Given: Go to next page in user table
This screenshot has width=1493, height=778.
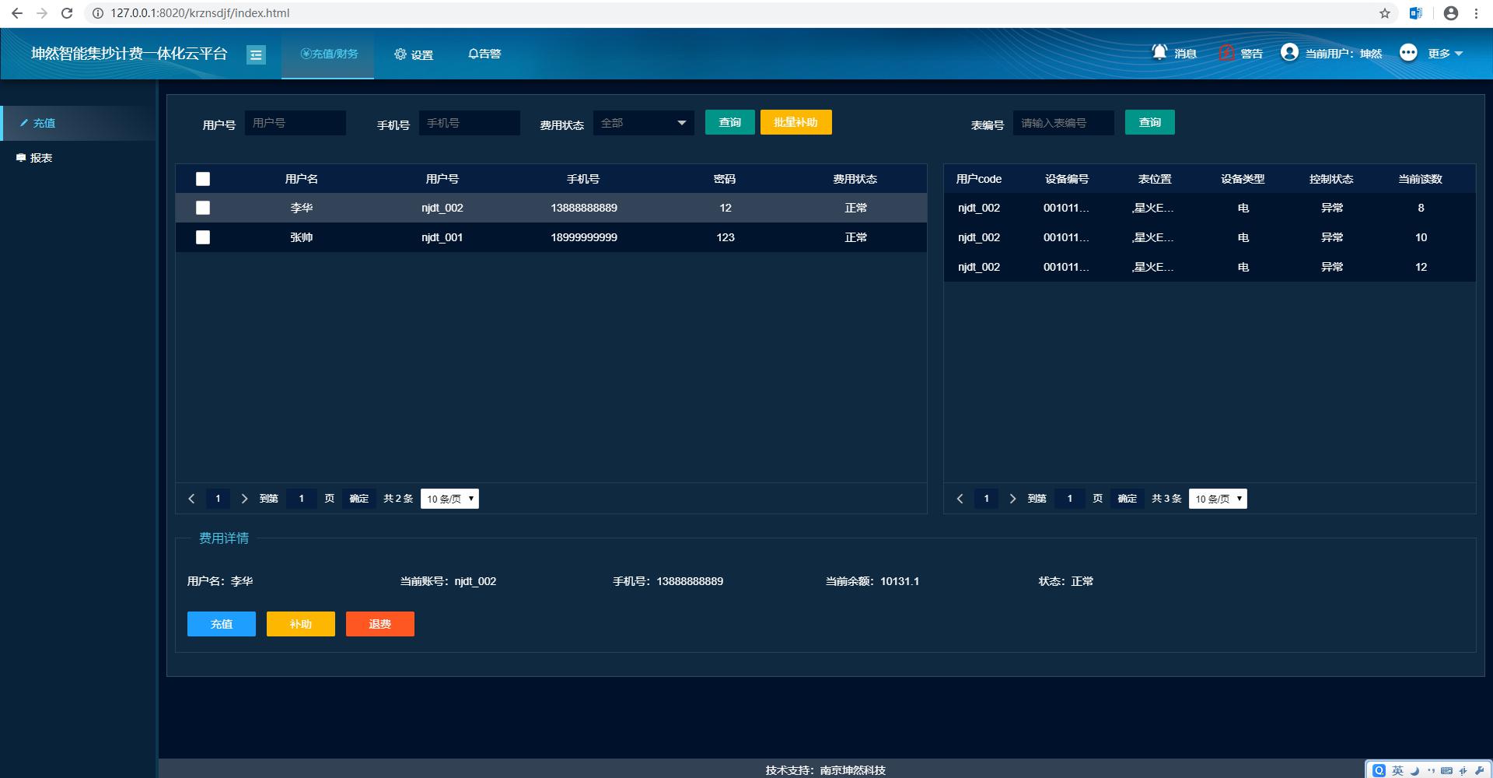Looking at the screenshot, I should click(244, 499).
